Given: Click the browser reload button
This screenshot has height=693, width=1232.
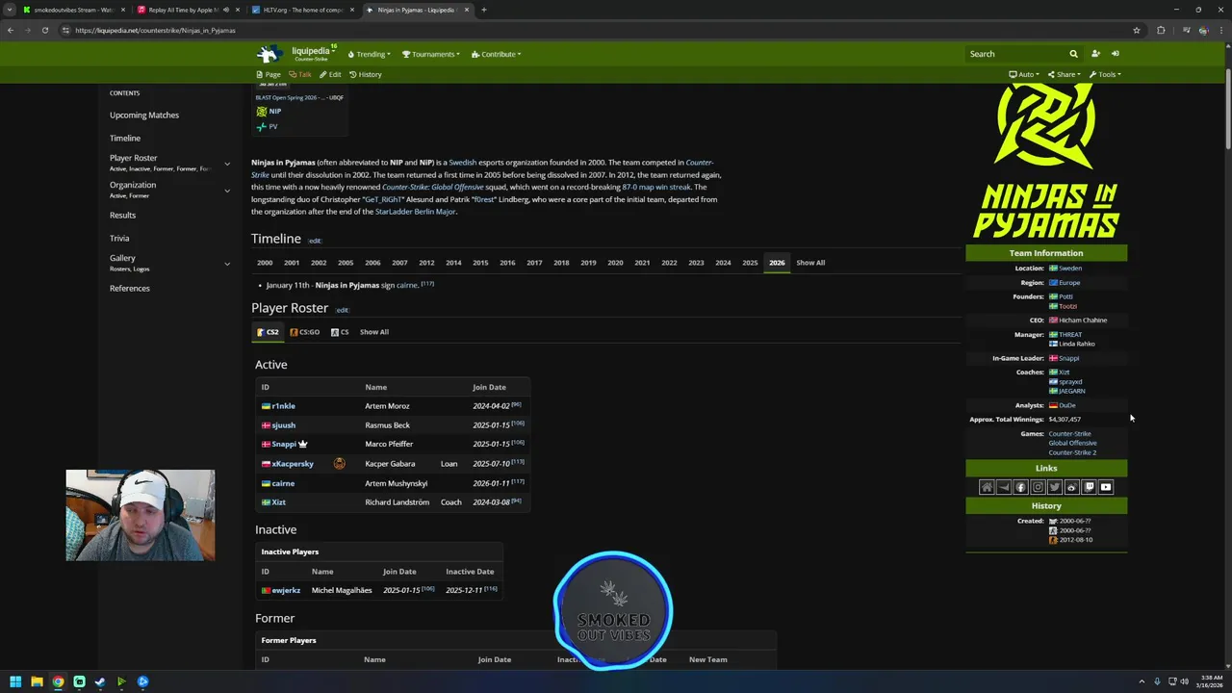Looking at the screenshot, I should 44,30.
